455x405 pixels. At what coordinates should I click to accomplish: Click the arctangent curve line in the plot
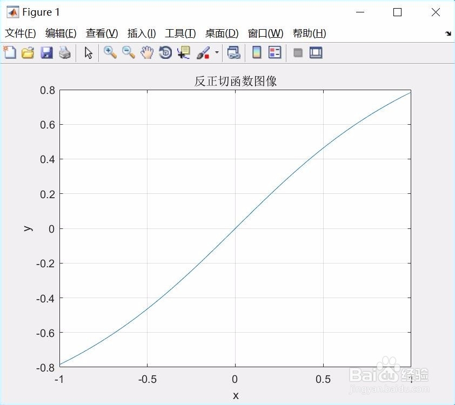[235, 228]
